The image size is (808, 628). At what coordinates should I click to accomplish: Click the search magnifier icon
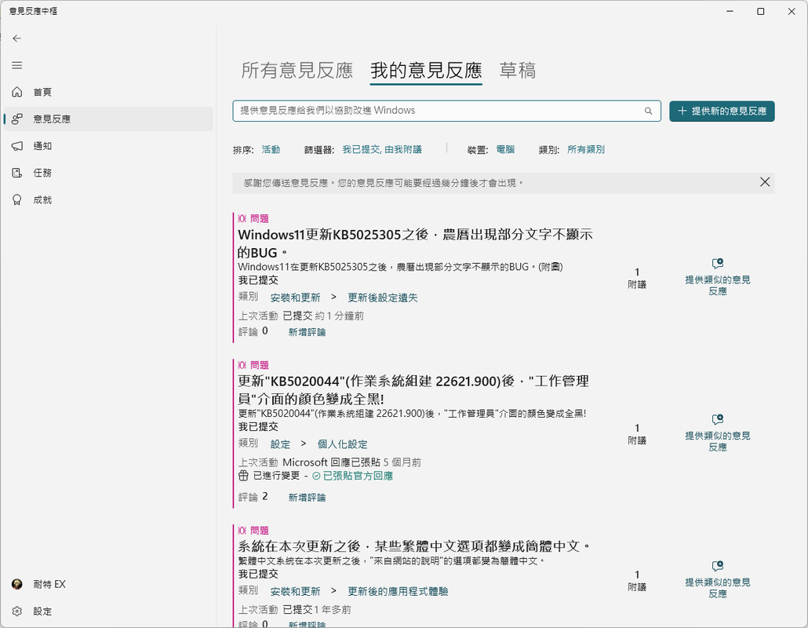pyautogui.click(x=648, y=111)
